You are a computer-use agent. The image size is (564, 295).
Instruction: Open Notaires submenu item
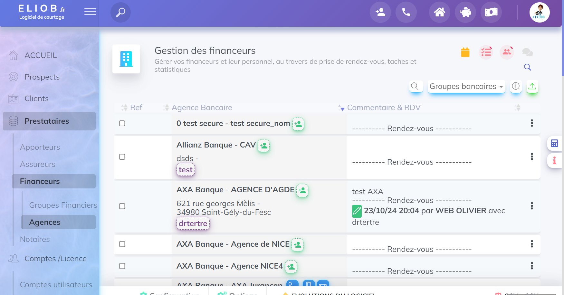pos(35,239)
